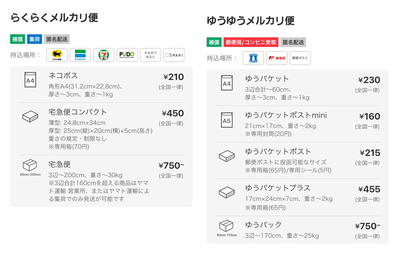Viewport: 399px width, 255px height.
Task: Click the blue 集荷 tag
Action: pyautogui.click(x=34, y=39)
